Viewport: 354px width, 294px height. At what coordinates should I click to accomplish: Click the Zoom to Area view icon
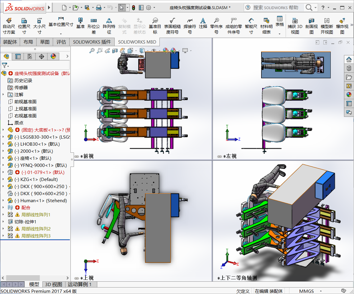[x=100, y=51]
